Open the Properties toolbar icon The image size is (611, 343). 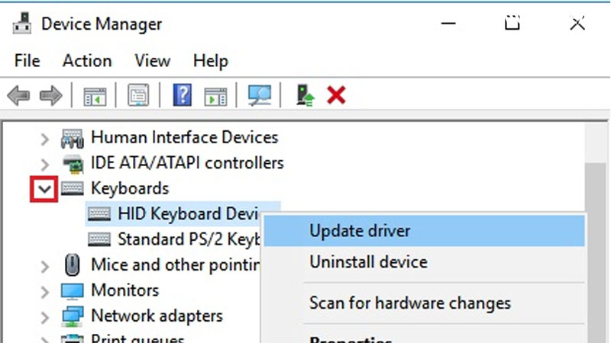[138, 95]
